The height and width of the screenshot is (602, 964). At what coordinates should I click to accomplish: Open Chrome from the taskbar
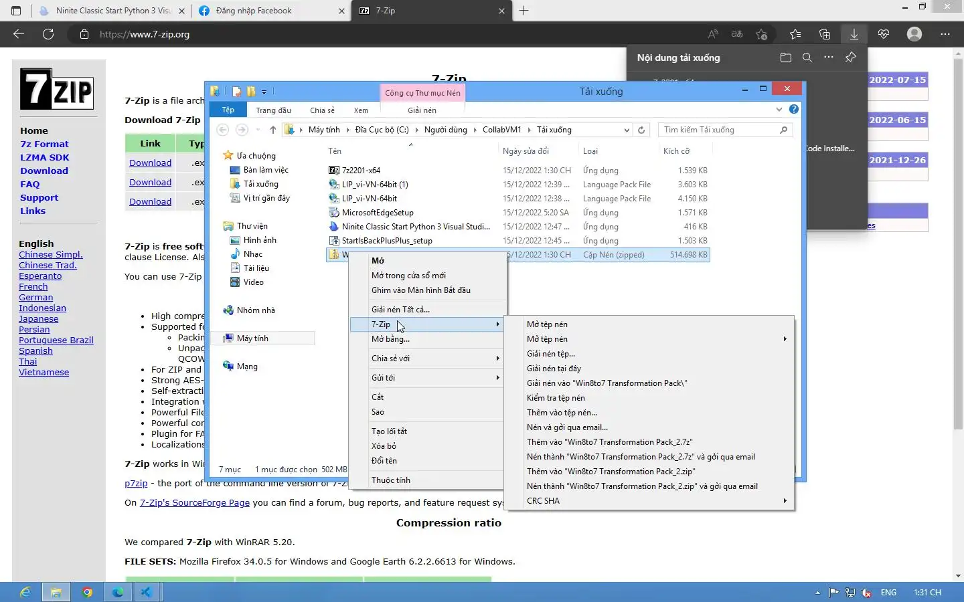[87, 592]
